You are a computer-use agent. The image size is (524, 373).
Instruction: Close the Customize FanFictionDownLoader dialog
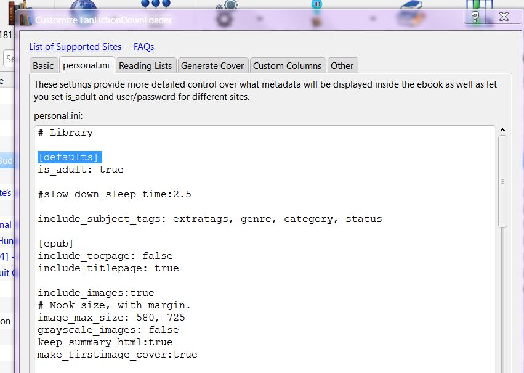[x=504, y=17]
